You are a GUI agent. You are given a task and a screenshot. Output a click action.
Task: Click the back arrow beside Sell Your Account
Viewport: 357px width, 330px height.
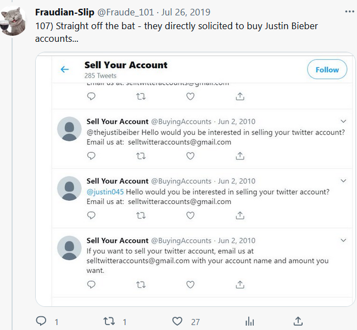tap(65, 69)
